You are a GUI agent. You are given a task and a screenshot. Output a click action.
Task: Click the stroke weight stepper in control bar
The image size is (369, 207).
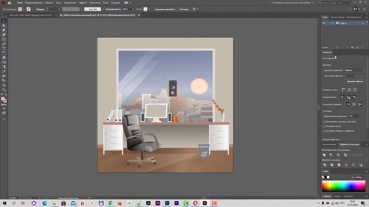pyautogui.click(x=47, y=9)
